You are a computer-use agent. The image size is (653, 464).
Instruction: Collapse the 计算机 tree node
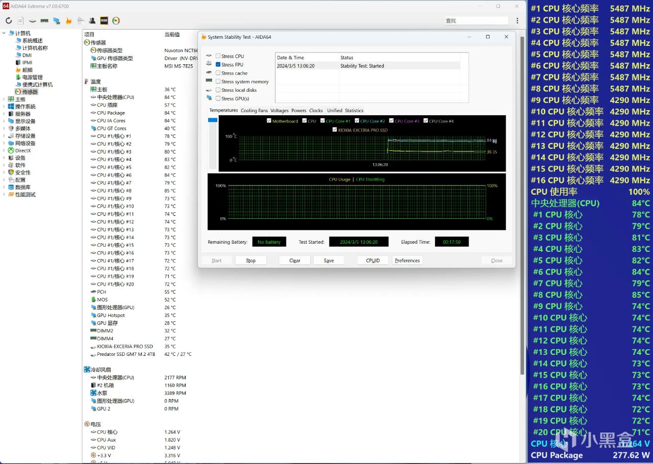coord(4,33)
